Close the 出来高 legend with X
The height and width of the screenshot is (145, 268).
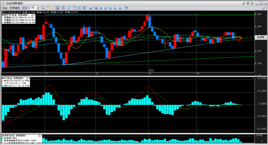[x=41, y=135]
